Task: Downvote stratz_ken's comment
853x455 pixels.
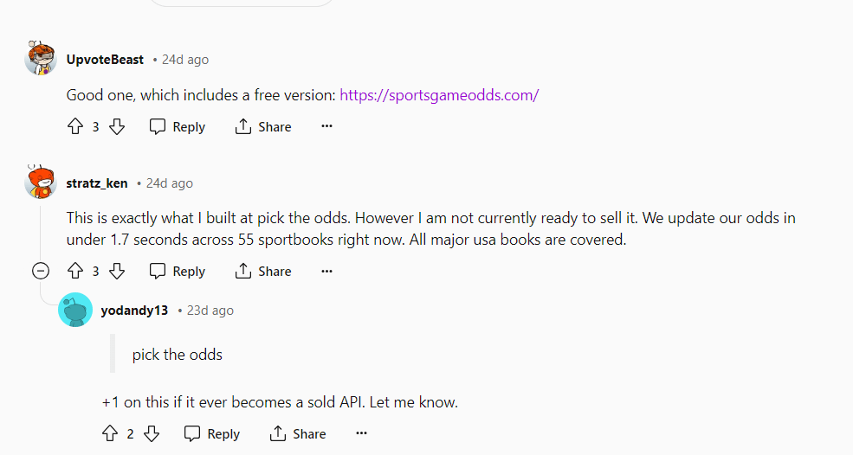Action: pyautogui.click(x=117, y=272)
